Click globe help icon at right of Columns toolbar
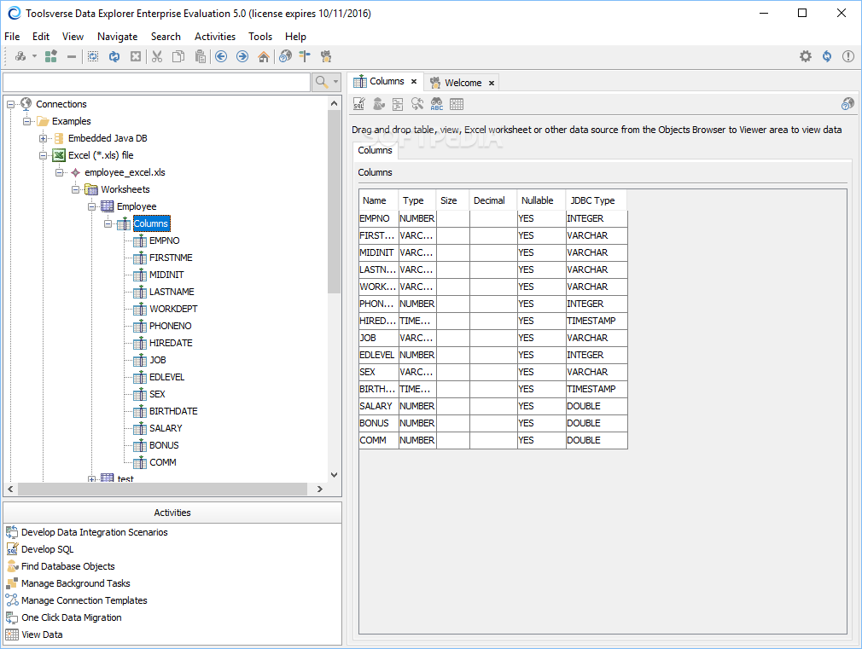The width and height of the screenshot is (862, 649). (x=847, y=104)
